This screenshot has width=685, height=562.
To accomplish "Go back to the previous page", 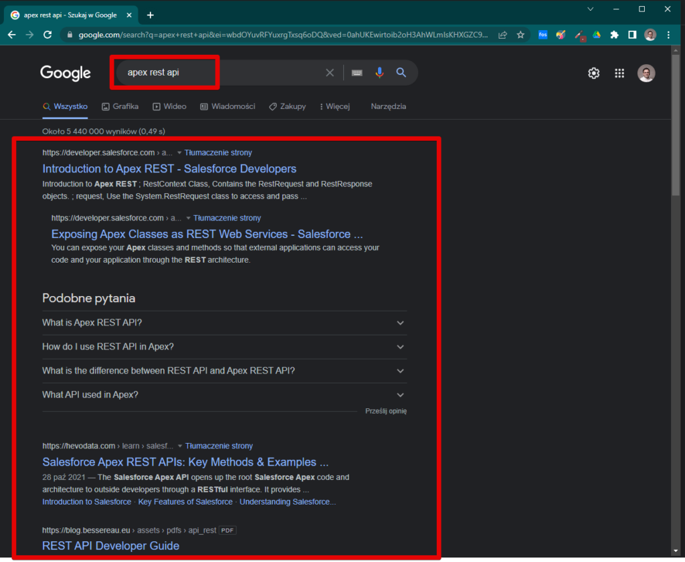I will [12, 35].
